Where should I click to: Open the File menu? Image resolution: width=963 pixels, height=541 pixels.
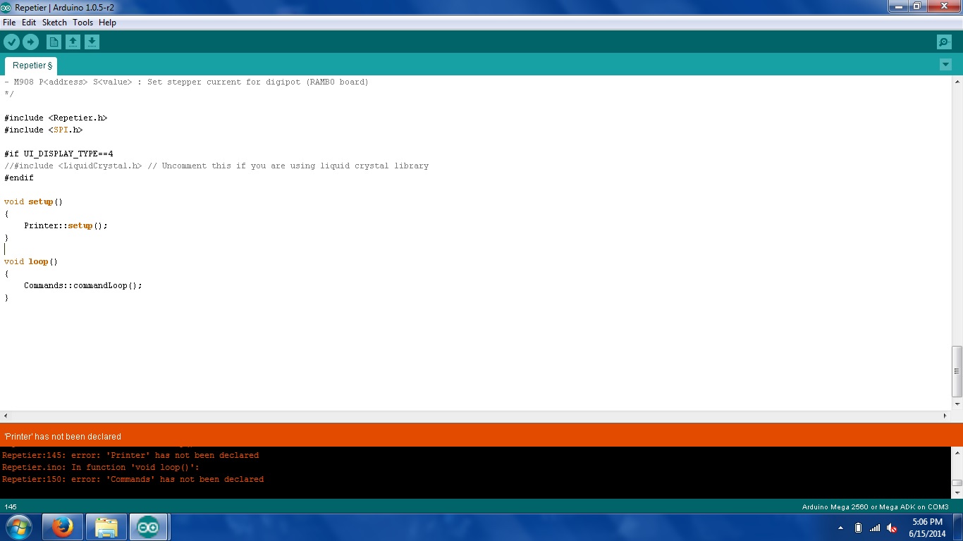(x=9, y=23)
